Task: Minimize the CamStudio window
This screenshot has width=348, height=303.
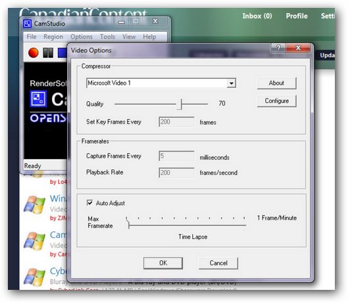Action: pyautogui.click(x=122, y=22)
